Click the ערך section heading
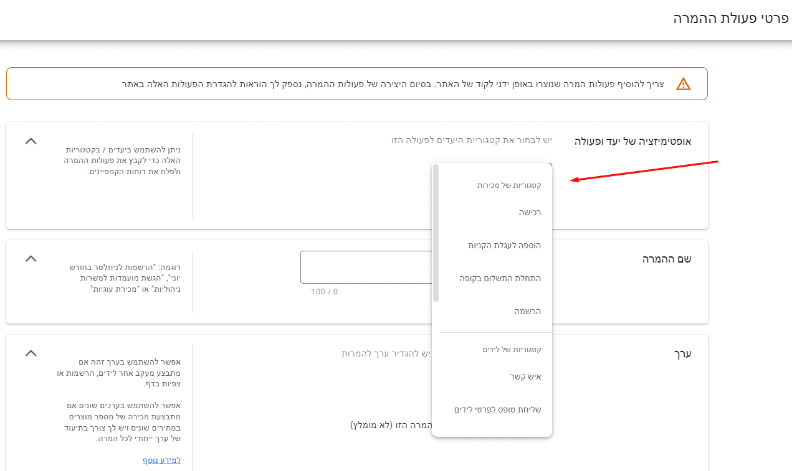This screenshot has height=471, width=792. tap(682, 353)
